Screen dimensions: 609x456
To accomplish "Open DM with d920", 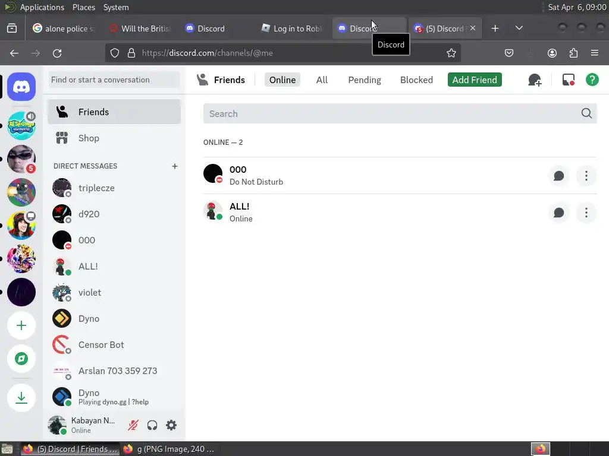I will click(114, 214).
